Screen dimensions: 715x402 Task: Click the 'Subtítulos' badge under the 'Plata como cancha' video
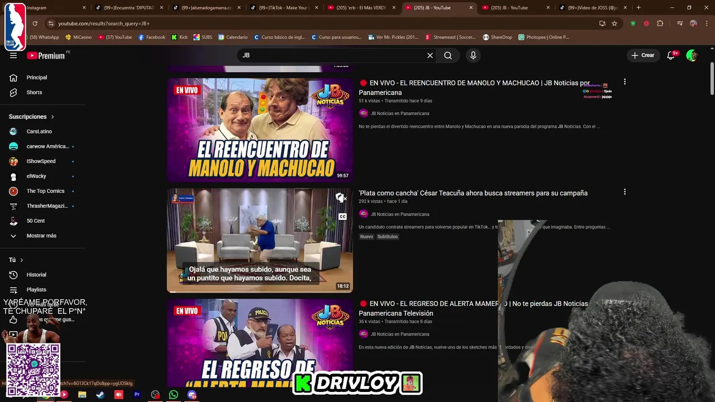388,237
